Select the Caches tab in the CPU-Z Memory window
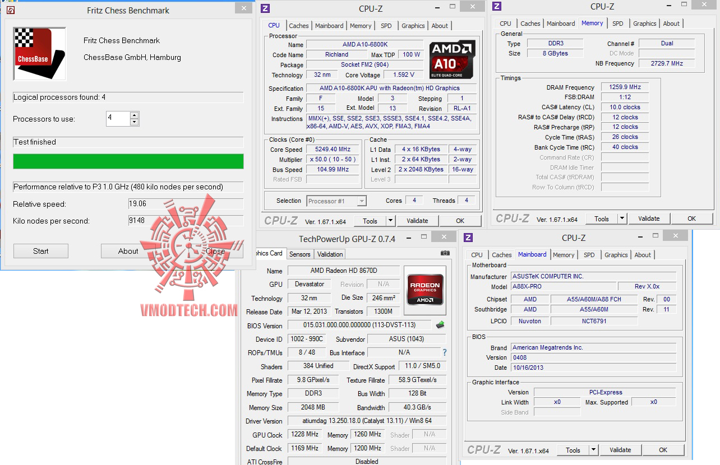This screenshot has width=720, height=465. click(x=530, y=24)
